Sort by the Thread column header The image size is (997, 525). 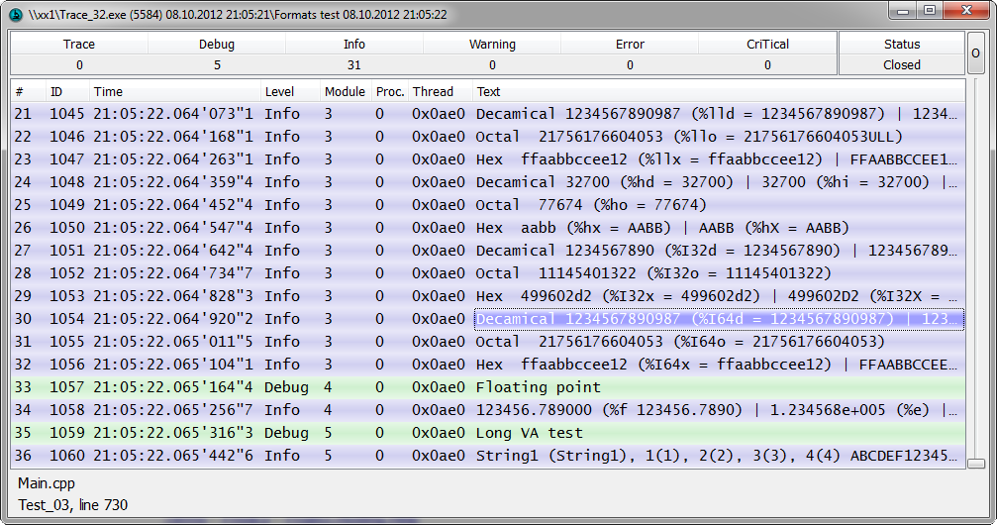440,92
